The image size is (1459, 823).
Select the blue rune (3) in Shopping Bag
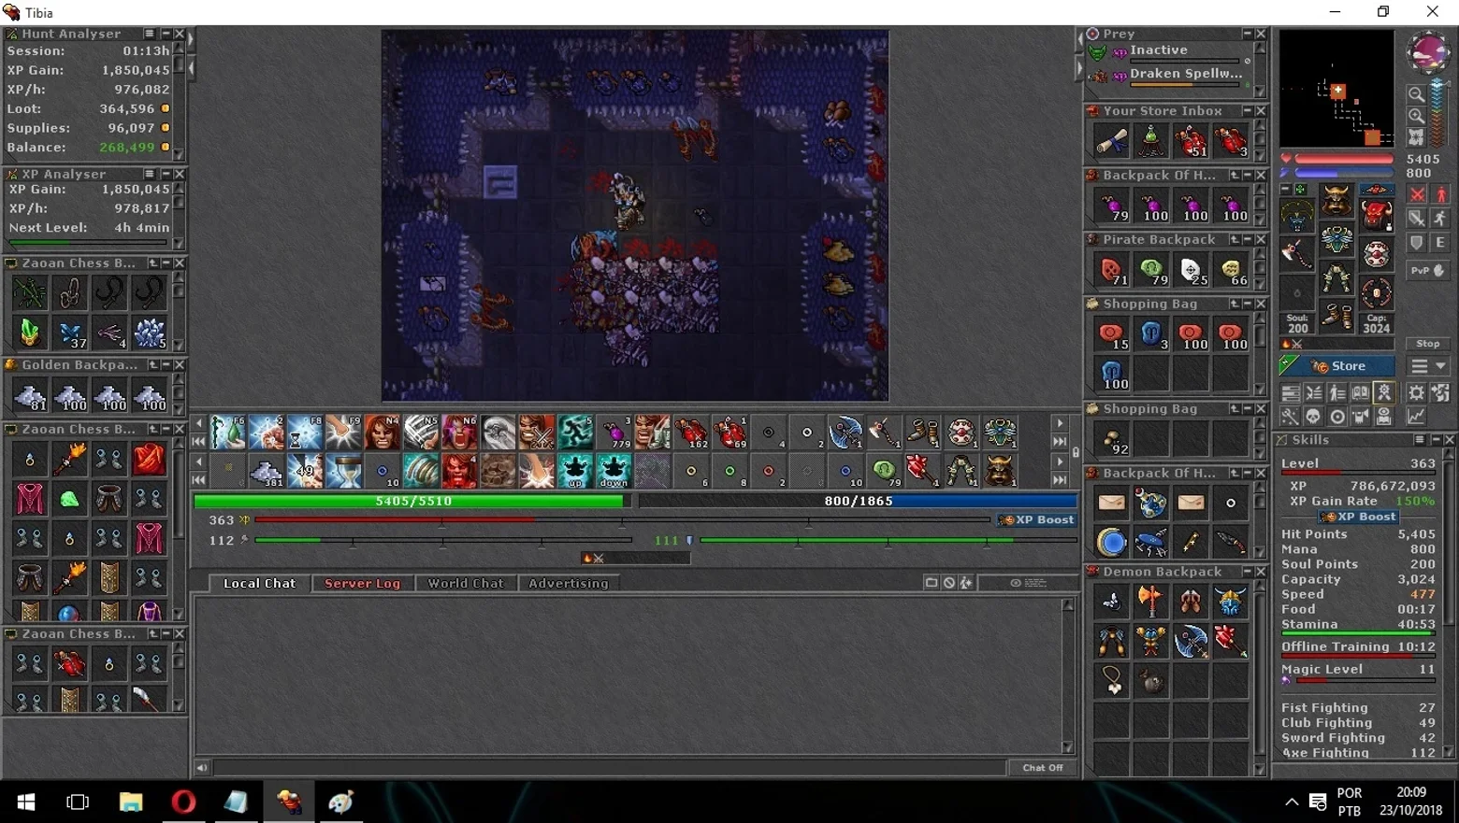click(1151, 334)
